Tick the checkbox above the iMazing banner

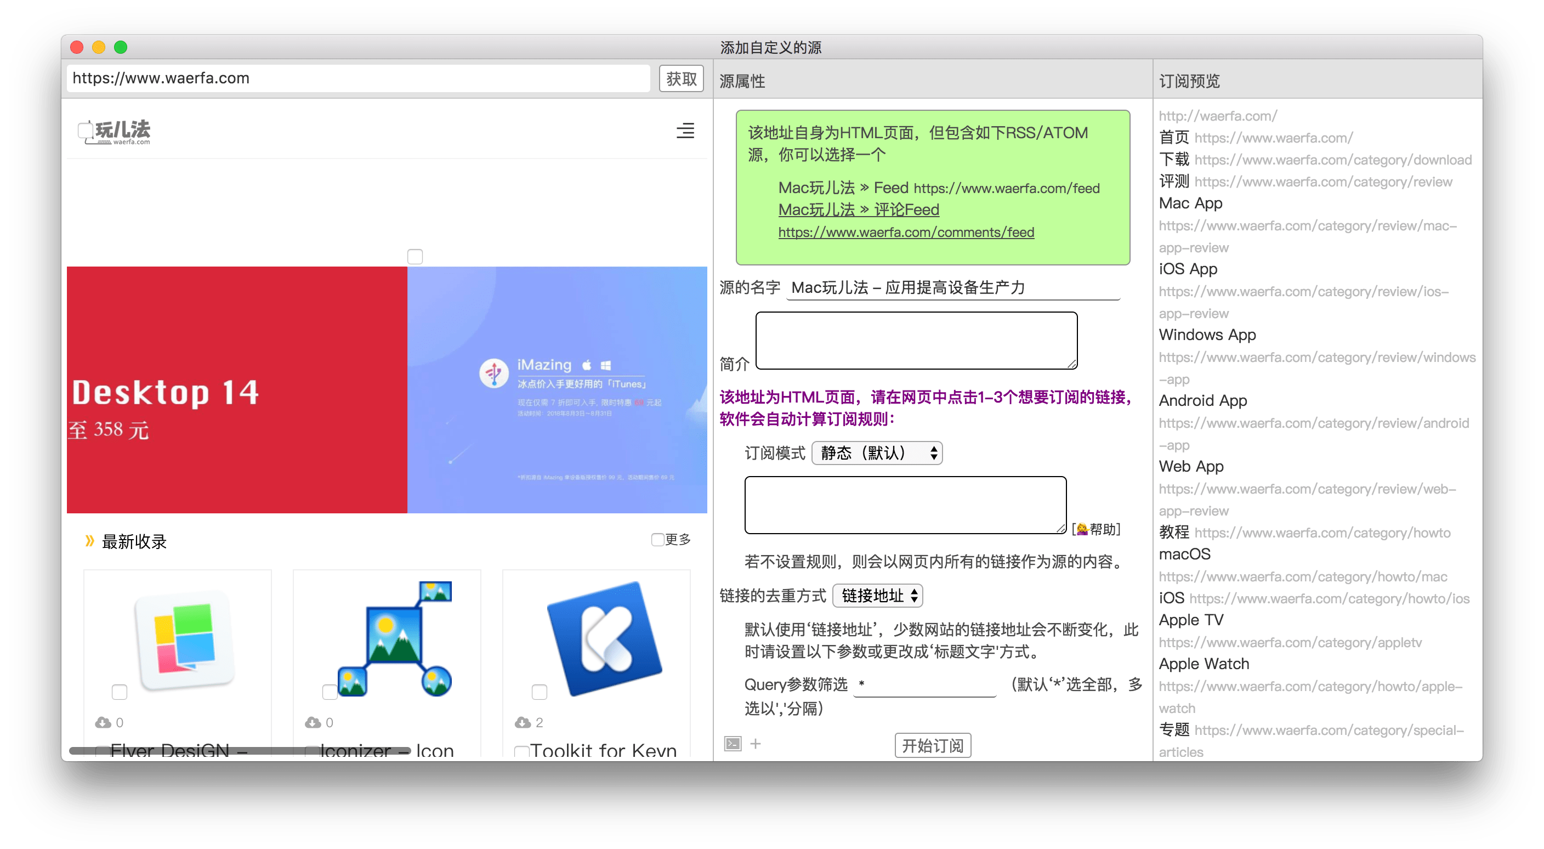[415, 256]
